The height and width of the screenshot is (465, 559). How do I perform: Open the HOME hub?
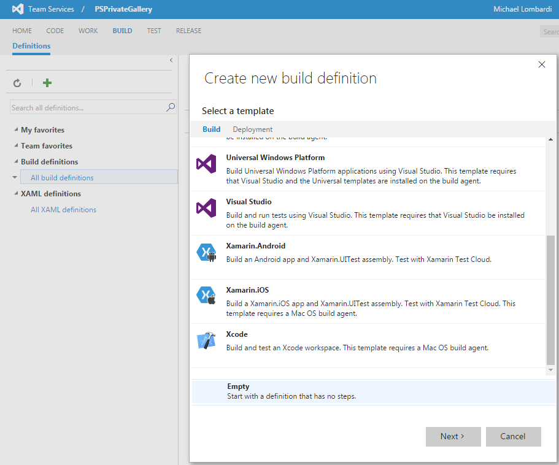click(x=22, y=31)
